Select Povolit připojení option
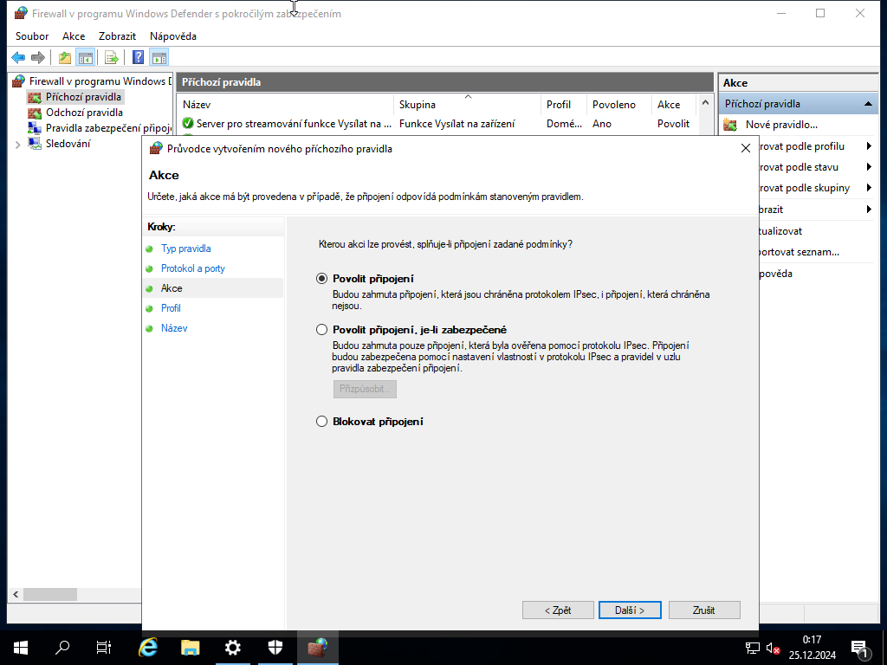The height and width of the screenshot is (665, 887). coord(321,279)
